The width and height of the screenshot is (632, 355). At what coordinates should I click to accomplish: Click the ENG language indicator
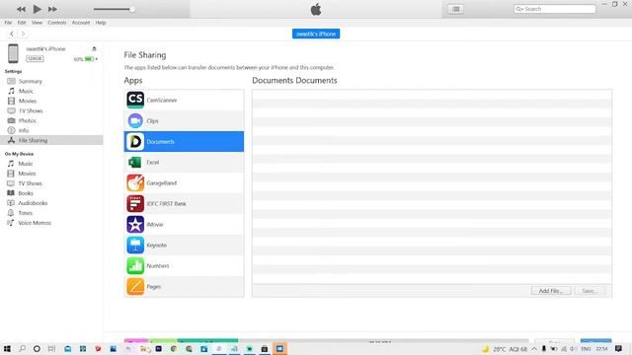coord(586,348)
